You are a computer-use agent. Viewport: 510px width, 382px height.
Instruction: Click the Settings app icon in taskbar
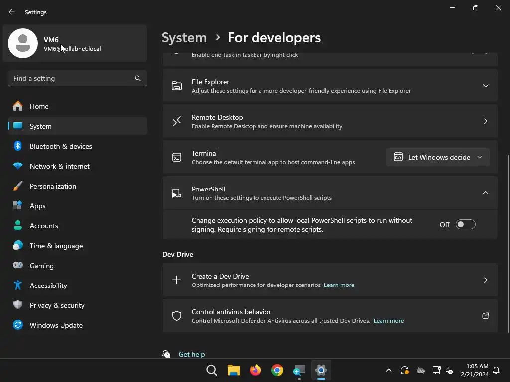[x=321, y=370]
